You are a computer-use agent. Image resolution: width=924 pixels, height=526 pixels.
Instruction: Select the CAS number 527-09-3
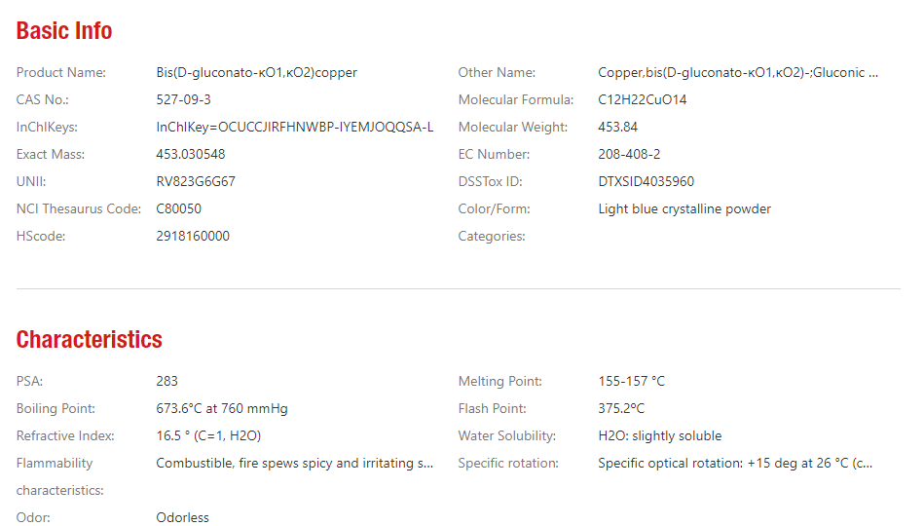click(x=183, y=99)
